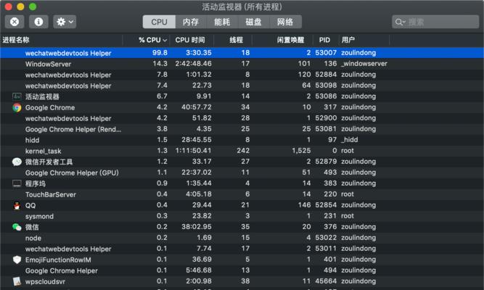Switch to the 内存 tab
The height and width of the screenshot is (290, 484).
pos(191,22)
